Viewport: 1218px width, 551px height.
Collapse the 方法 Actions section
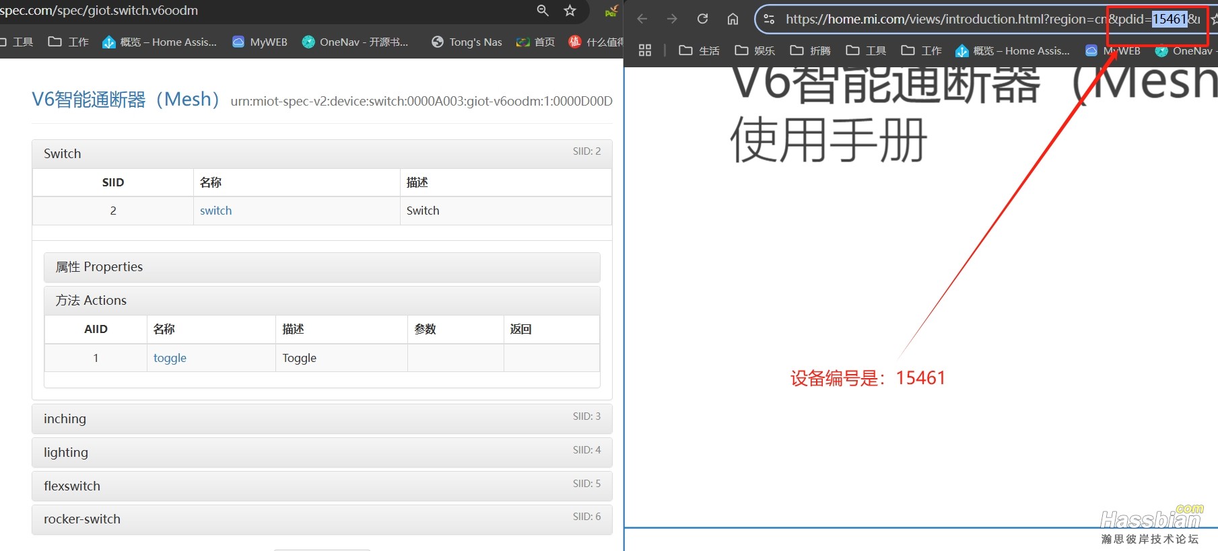pos(322,301)
